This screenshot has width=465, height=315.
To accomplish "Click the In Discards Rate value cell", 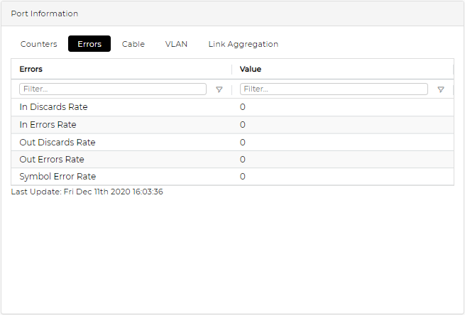I will (243, 107).
